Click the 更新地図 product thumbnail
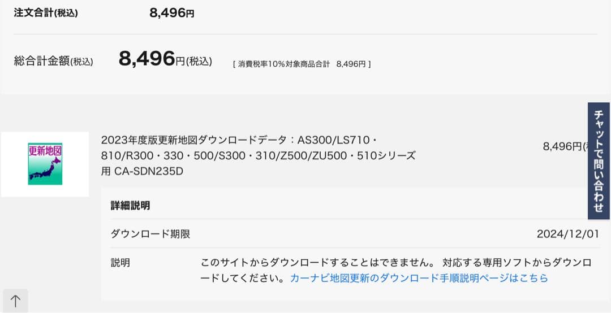Image resolution: width=611 pixels, height=313 pixels. pos(45,164)
